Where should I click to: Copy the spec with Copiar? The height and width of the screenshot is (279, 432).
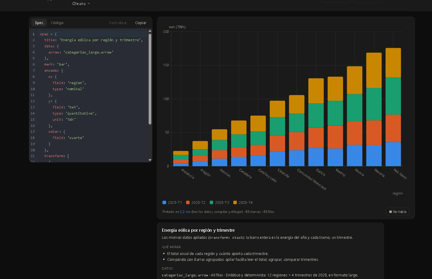coord(141,23)
